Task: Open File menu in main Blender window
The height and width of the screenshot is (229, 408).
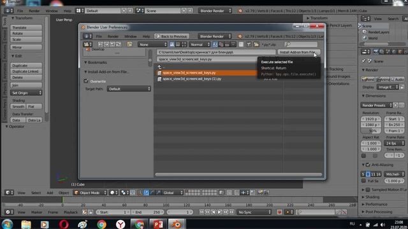Action: coord(20,11)
